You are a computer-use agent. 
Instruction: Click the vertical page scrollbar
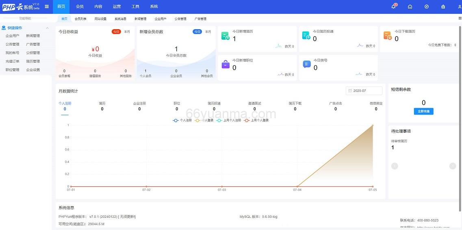pos(460,118)
